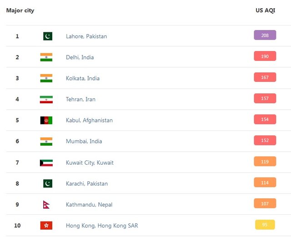Select the Hong Kong flag icon
This screenshot has height=237, width=291.
tap(46, 226)
